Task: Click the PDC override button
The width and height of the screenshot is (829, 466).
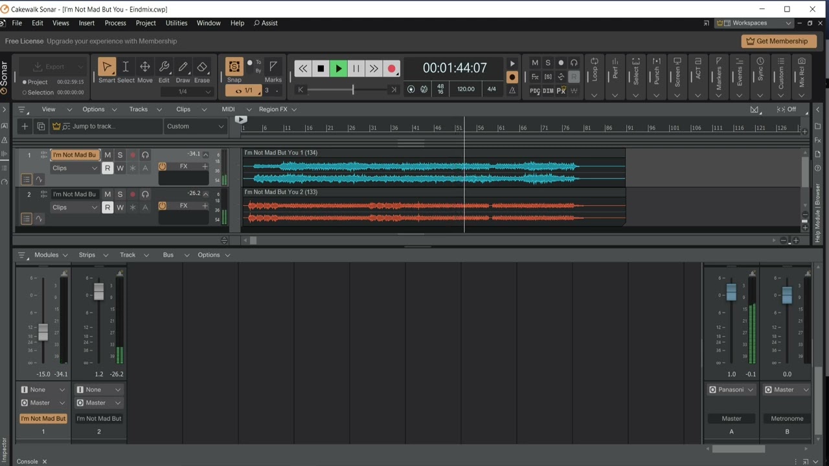Action: point(535,91)
